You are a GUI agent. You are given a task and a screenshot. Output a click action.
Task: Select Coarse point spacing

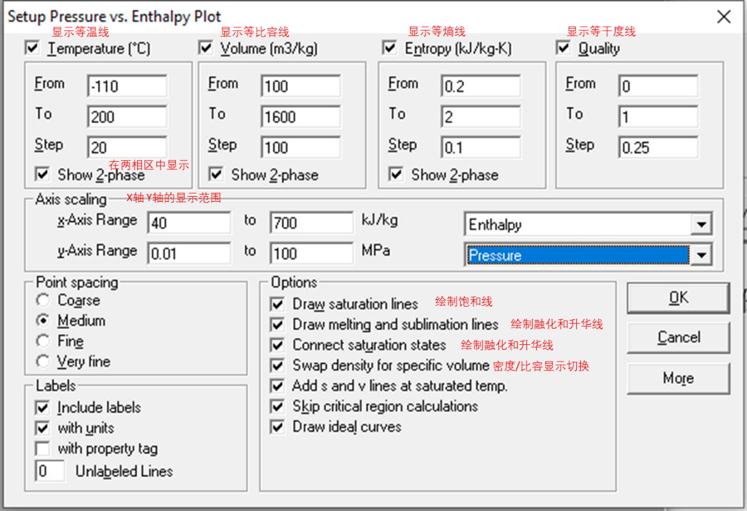[42, 300]
